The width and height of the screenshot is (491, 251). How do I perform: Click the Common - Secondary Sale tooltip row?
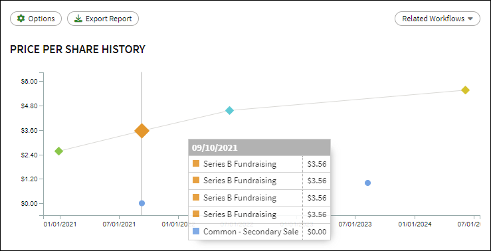pos(259,232)
